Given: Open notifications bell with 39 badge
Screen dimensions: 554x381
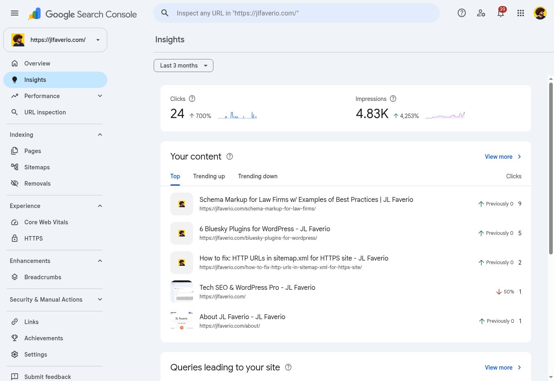Looking at the screenshot, I should tap(501, 12).
